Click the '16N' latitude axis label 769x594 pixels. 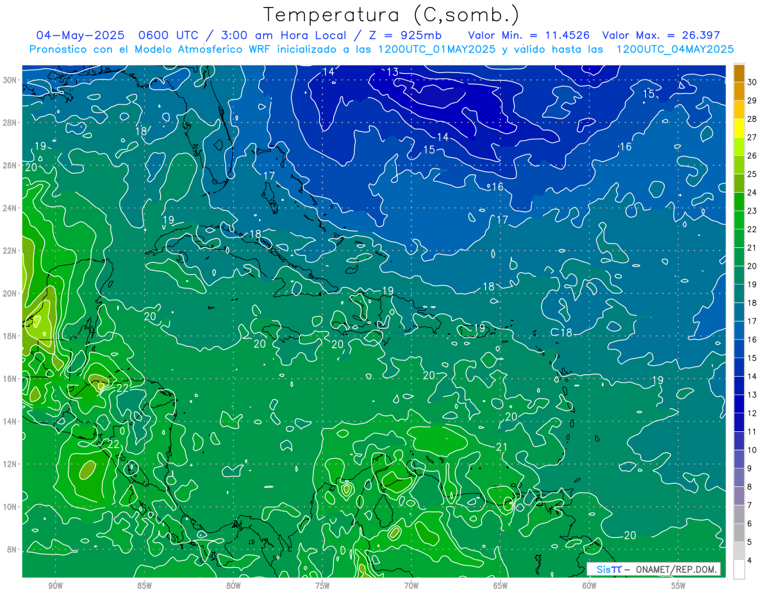[11, 379]
